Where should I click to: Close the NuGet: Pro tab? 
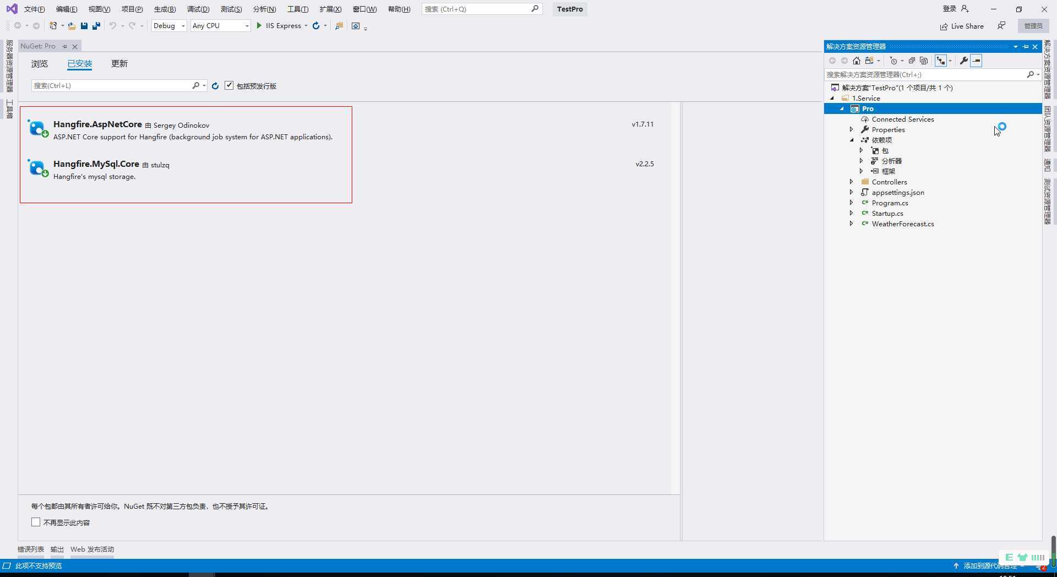click(x=75, y=46)
